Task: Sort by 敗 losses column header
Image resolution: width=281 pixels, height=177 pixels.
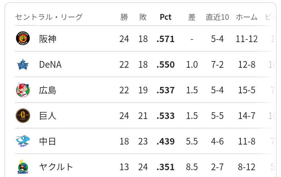Action: 143,17
